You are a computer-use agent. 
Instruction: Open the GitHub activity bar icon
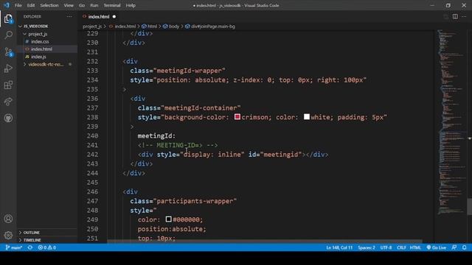(8, 118)
